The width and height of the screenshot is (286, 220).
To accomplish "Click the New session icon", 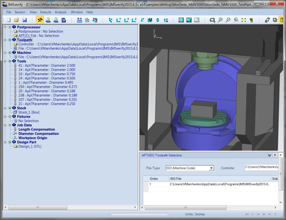I will coord(9,20).
